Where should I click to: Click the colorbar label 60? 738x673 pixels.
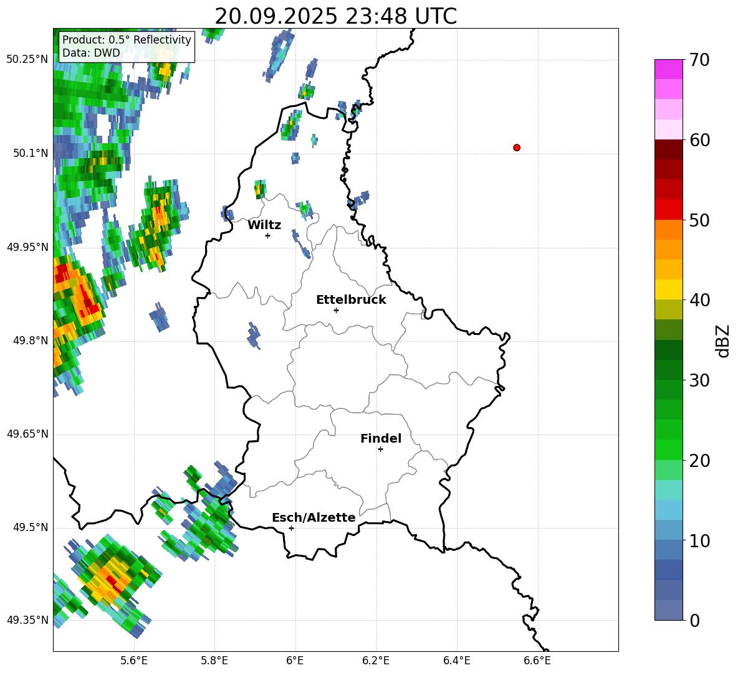[699, 140]
